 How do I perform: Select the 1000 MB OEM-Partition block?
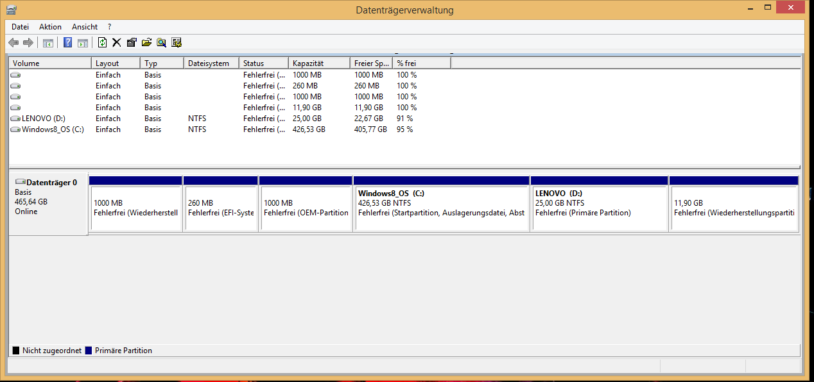tap(306, 204)
